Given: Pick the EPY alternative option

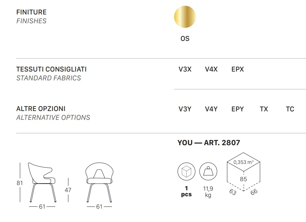Looking at the screenshot, I should click(237, 109).
